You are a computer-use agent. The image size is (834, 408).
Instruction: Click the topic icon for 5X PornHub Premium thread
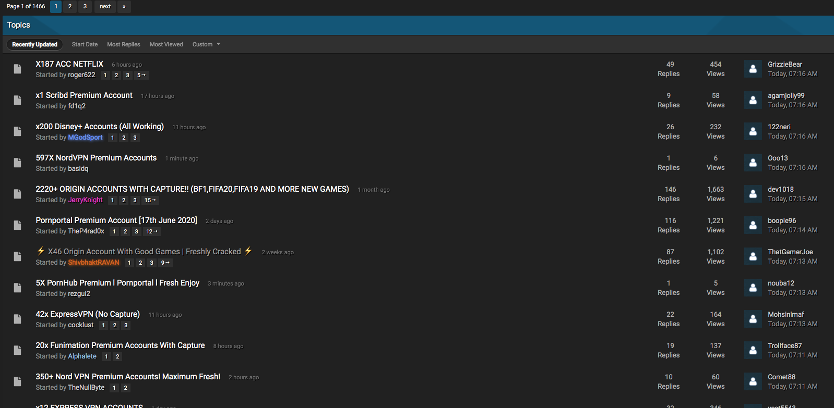point(17,288)
